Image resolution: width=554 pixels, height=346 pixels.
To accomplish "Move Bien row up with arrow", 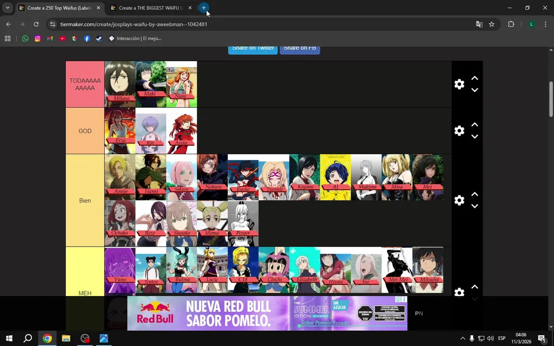I will pos(475,194).
